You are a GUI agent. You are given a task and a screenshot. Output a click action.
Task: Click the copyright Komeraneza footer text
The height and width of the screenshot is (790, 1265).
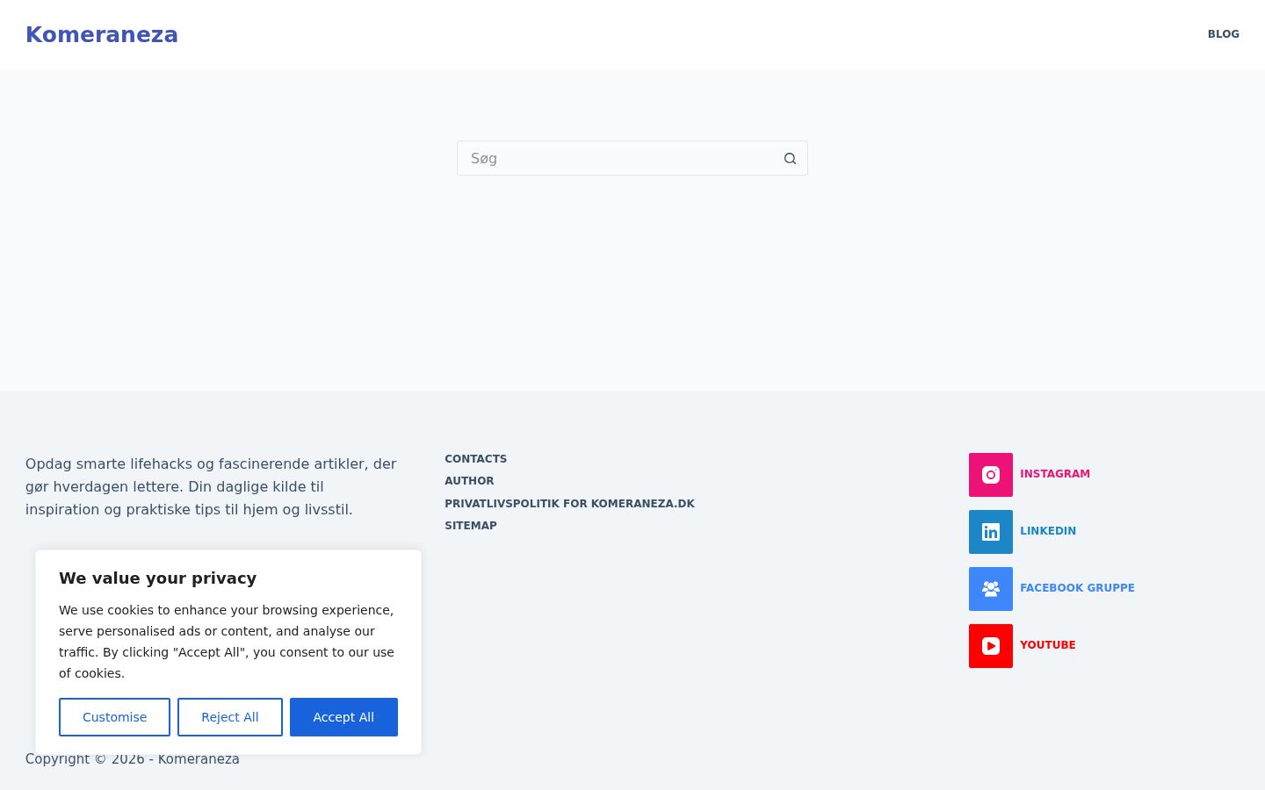click(133, 759)
